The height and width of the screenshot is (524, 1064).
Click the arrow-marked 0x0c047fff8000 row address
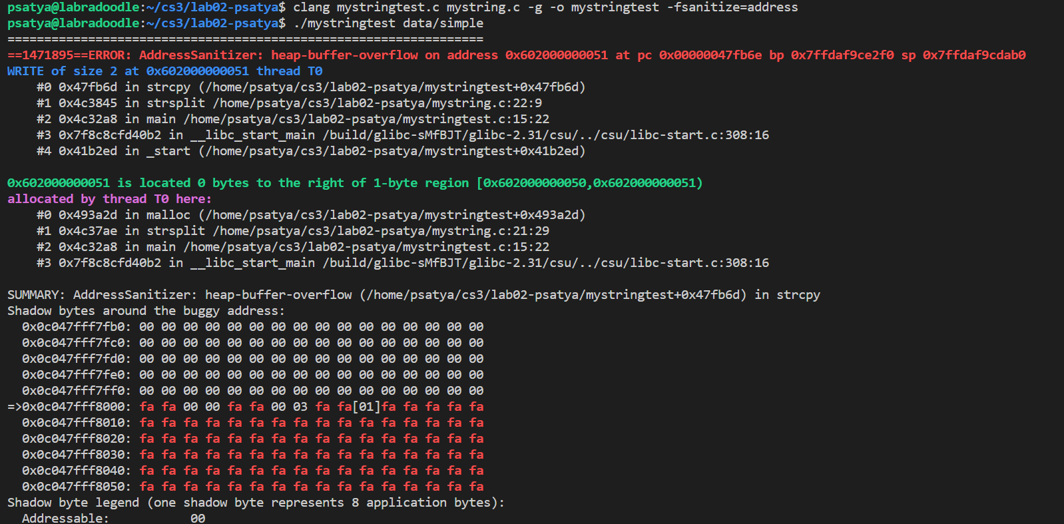coord(77,407)
